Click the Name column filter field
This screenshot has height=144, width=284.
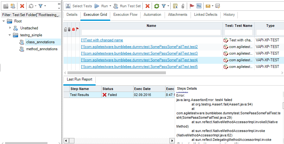[151, 33]
